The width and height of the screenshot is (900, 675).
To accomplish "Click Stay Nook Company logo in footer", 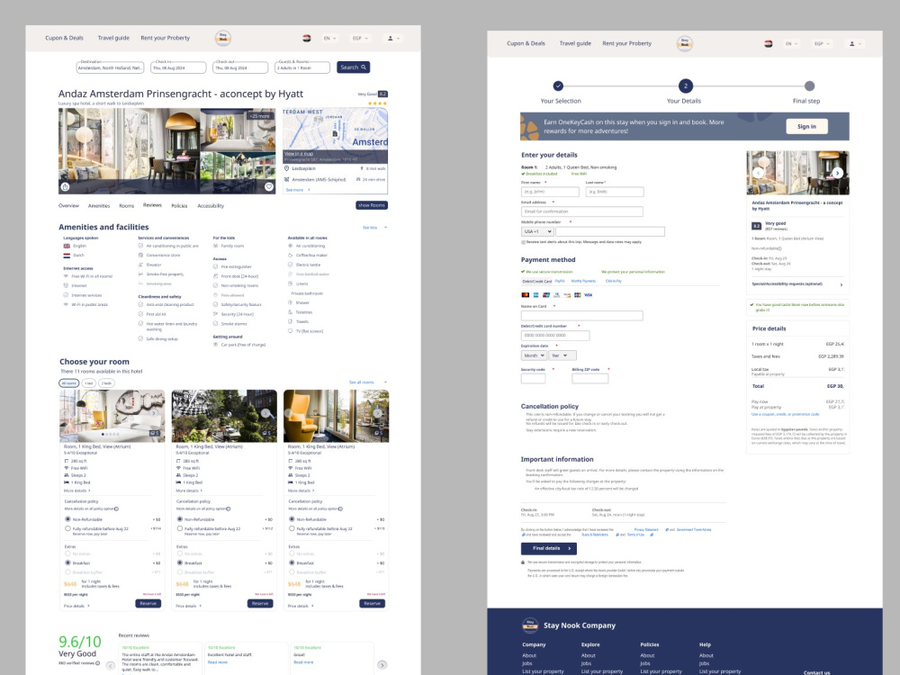I will tap(530, 625).
